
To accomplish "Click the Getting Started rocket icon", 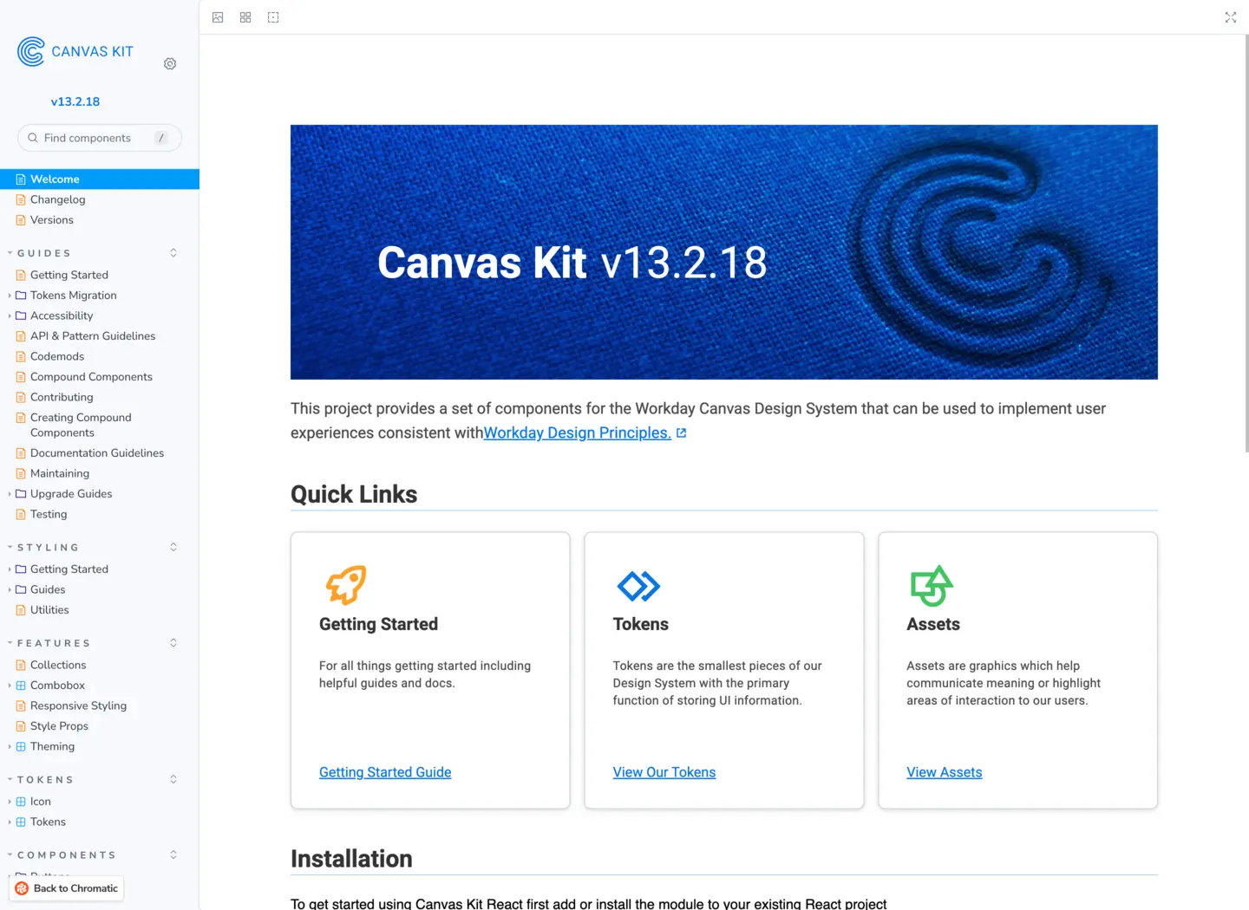I will (x=345, y=585).
